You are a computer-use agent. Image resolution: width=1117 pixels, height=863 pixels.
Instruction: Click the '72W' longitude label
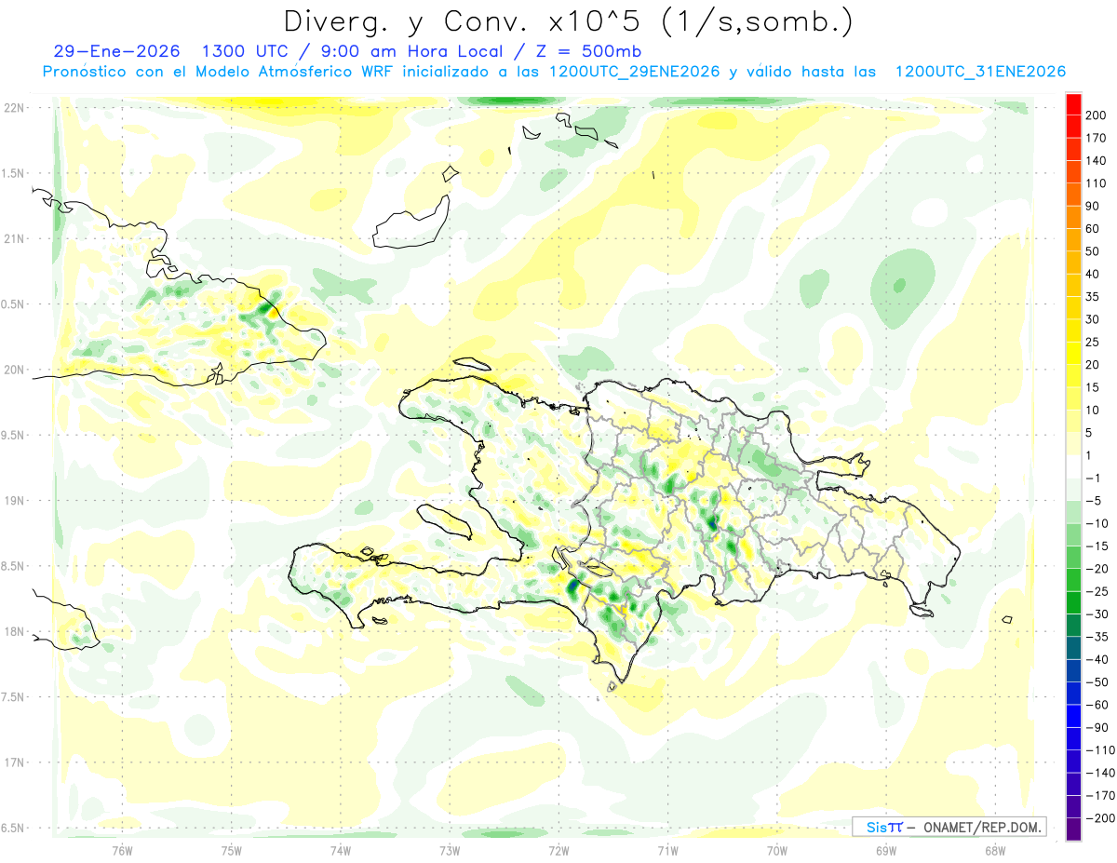pos(558,850)
